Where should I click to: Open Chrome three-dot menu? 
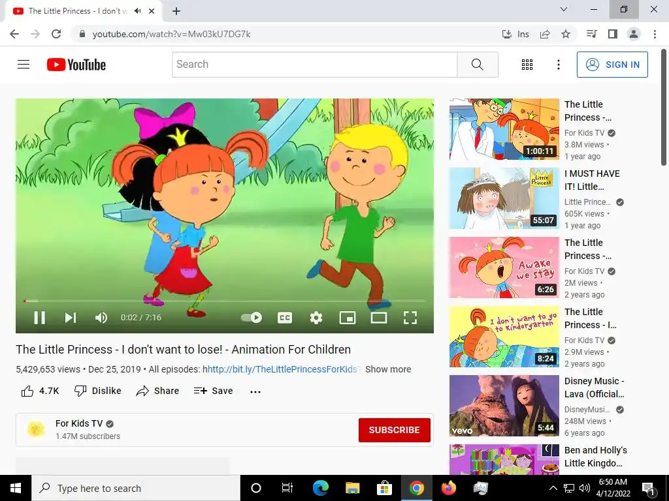click(655, 34)
